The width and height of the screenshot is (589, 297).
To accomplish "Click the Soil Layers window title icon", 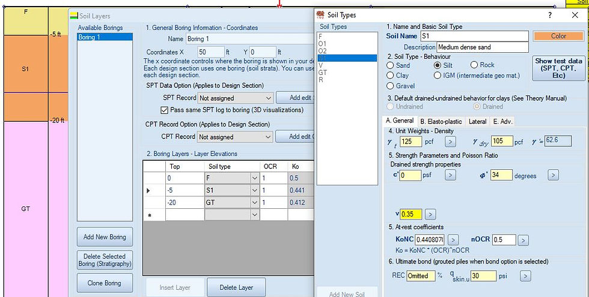I will [x=75, y=16].
